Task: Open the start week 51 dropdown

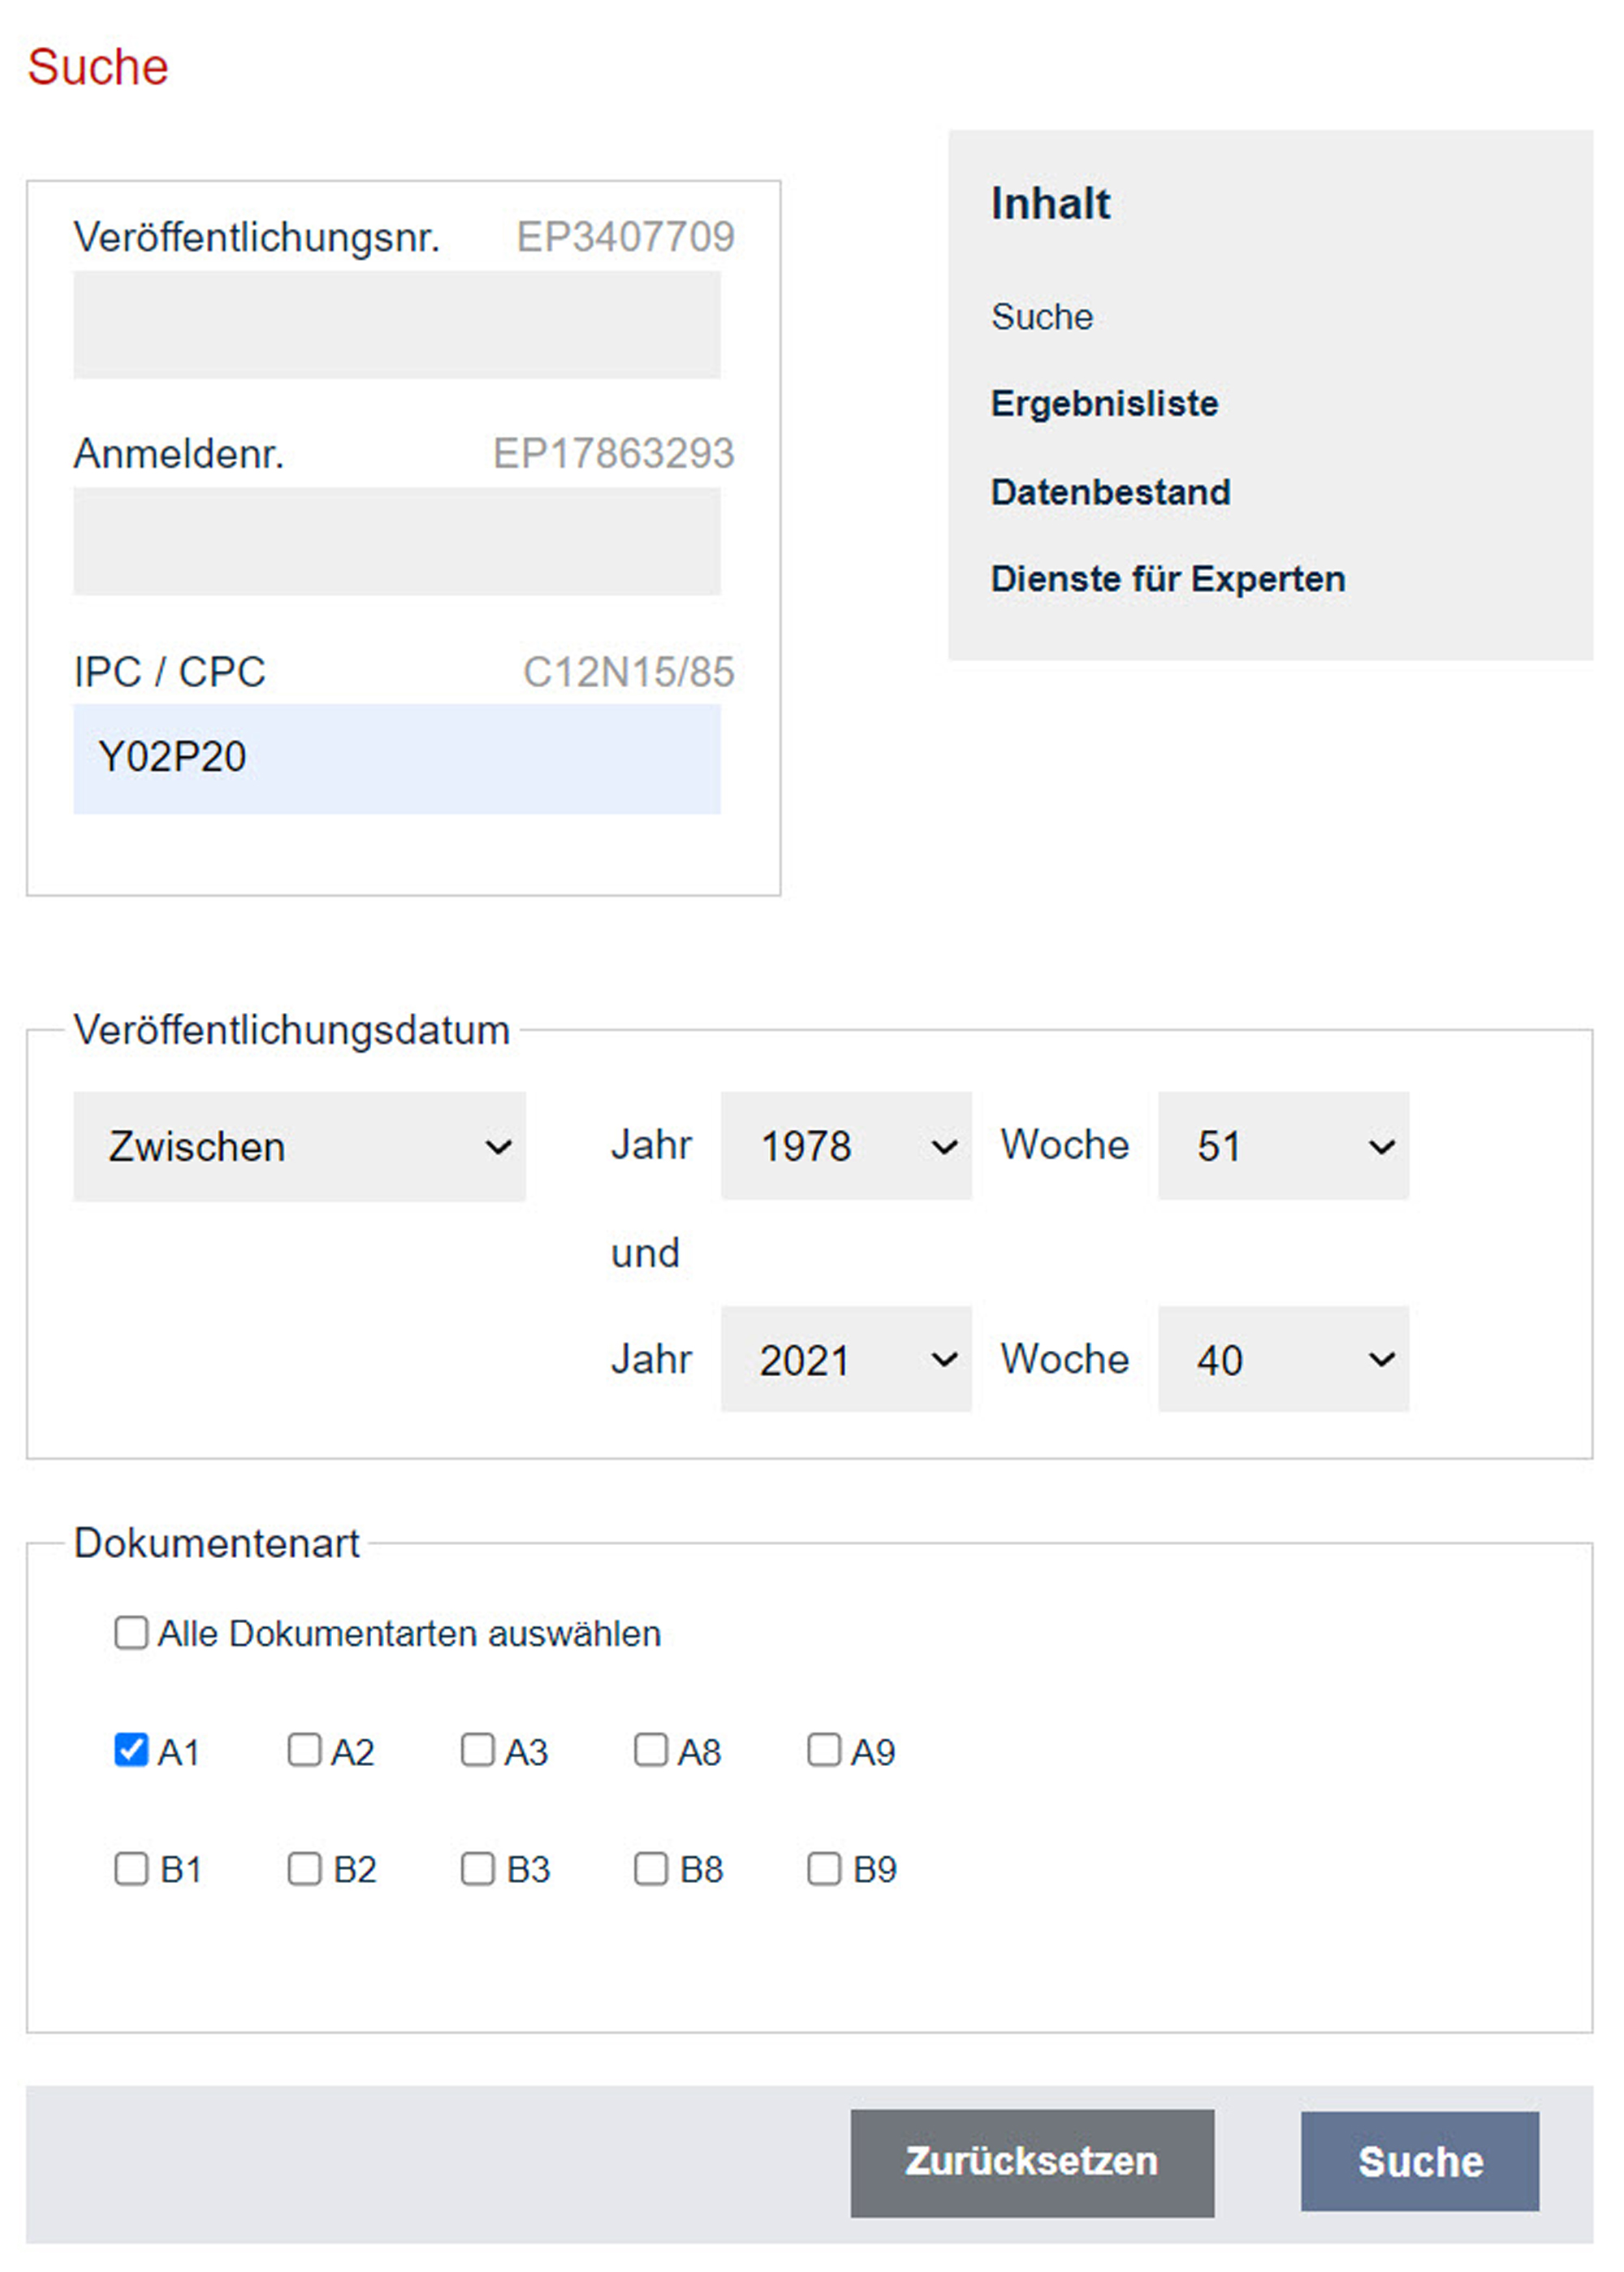Action: tap(1283, 1145)
